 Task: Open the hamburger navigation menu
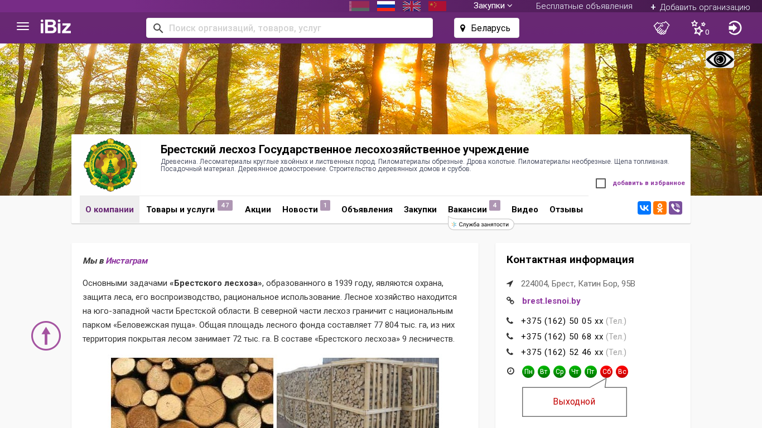coord(23,27)
